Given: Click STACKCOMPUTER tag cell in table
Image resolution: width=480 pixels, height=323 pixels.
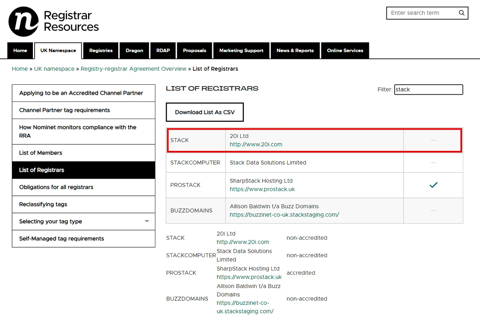Looking at the screenshot, I should [196, 163].
